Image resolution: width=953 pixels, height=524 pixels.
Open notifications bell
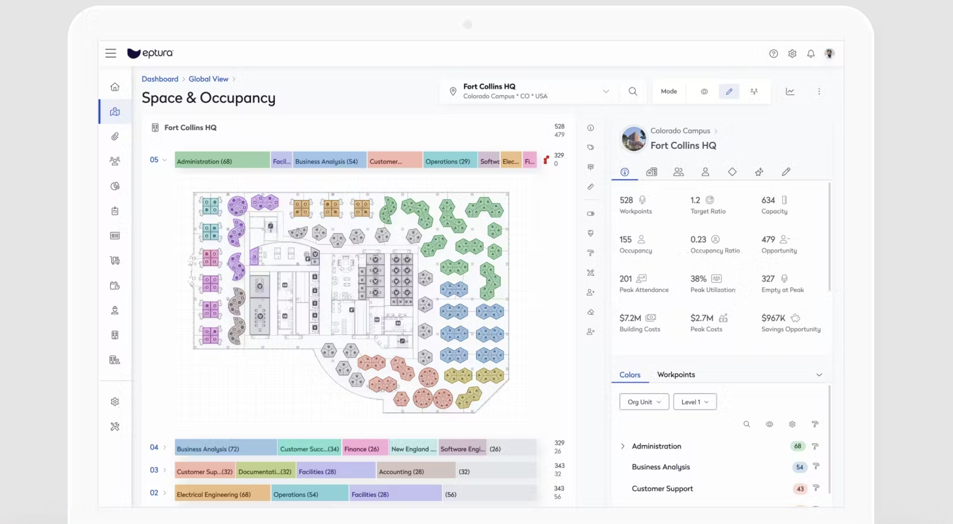pos(811,54)
